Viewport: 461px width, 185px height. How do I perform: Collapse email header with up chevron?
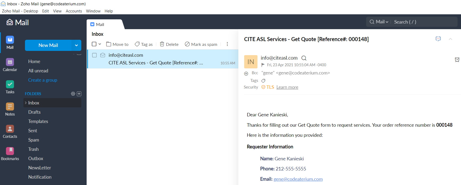coord(450,39)
